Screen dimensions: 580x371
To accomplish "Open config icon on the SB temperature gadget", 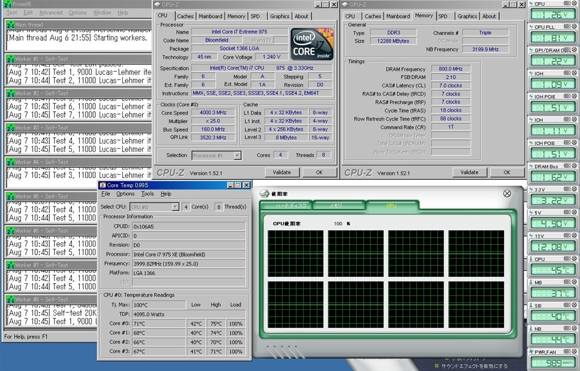I will click(x=566, y=305).
